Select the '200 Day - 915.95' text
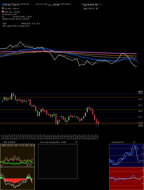Screen dimensions: 144x190 [12, 12]
